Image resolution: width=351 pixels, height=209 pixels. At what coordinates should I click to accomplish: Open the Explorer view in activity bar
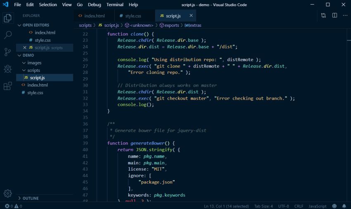point(7,18)
